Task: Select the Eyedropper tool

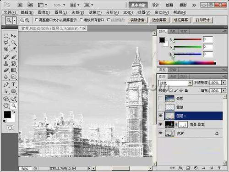Action: pyautogui.click(x=13, y=49)
